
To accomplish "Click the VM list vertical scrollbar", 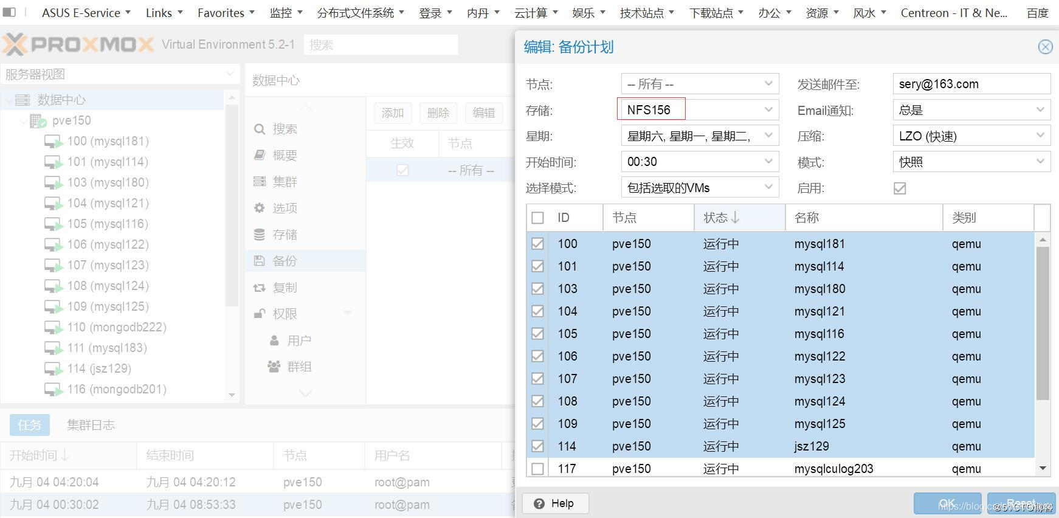I will click(1043, 323).
